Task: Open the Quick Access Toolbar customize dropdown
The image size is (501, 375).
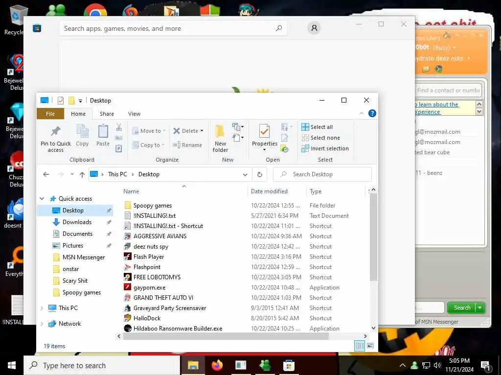Action: (x=81, y=101)
